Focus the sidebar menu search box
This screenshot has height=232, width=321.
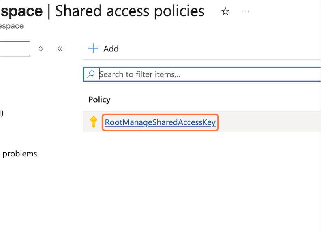[15, 49]
